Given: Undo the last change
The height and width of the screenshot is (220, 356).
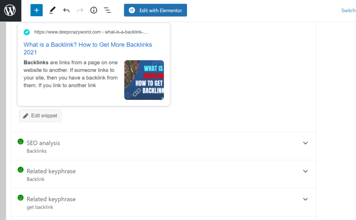Looking at the screenshot, I should click(x=66, y=10).
